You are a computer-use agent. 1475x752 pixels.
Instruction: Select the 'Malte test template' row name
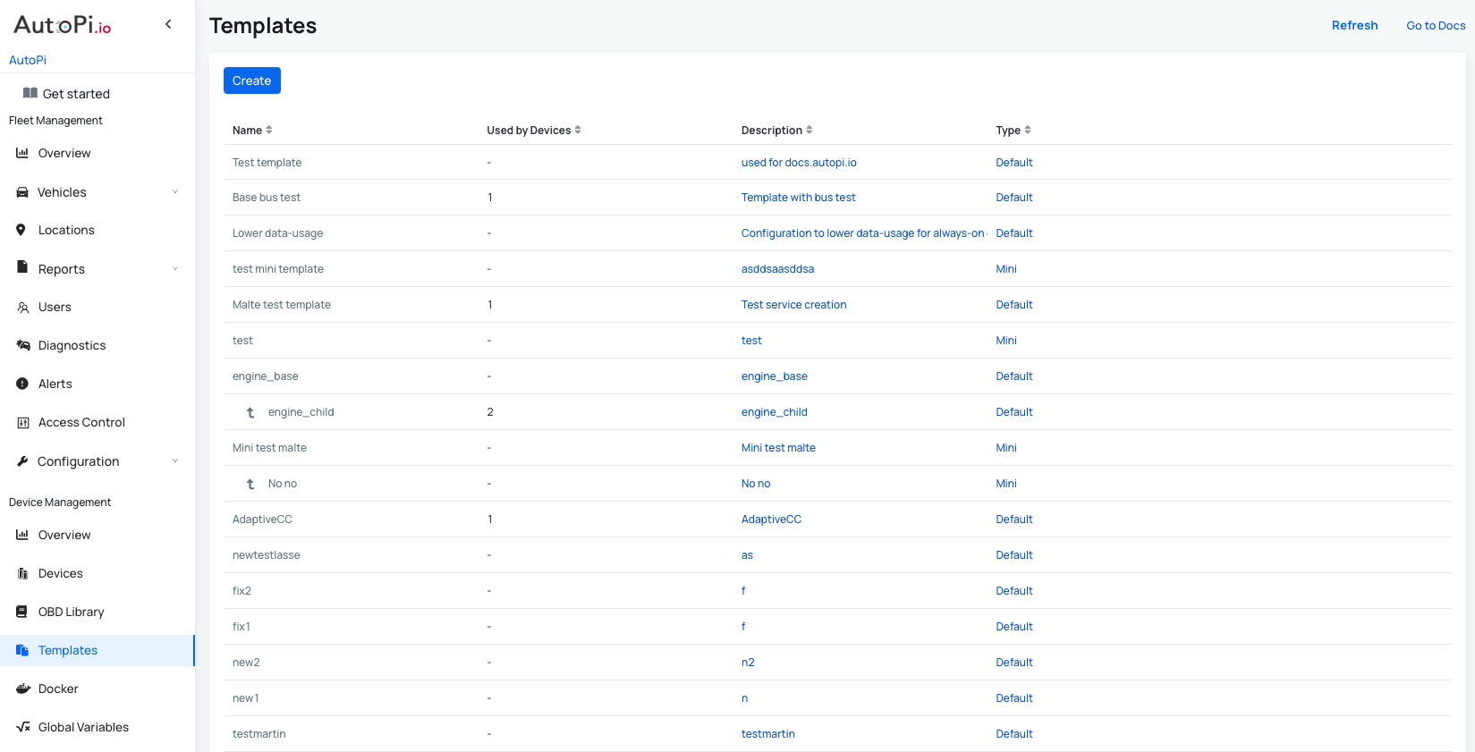tap(282, 305)
